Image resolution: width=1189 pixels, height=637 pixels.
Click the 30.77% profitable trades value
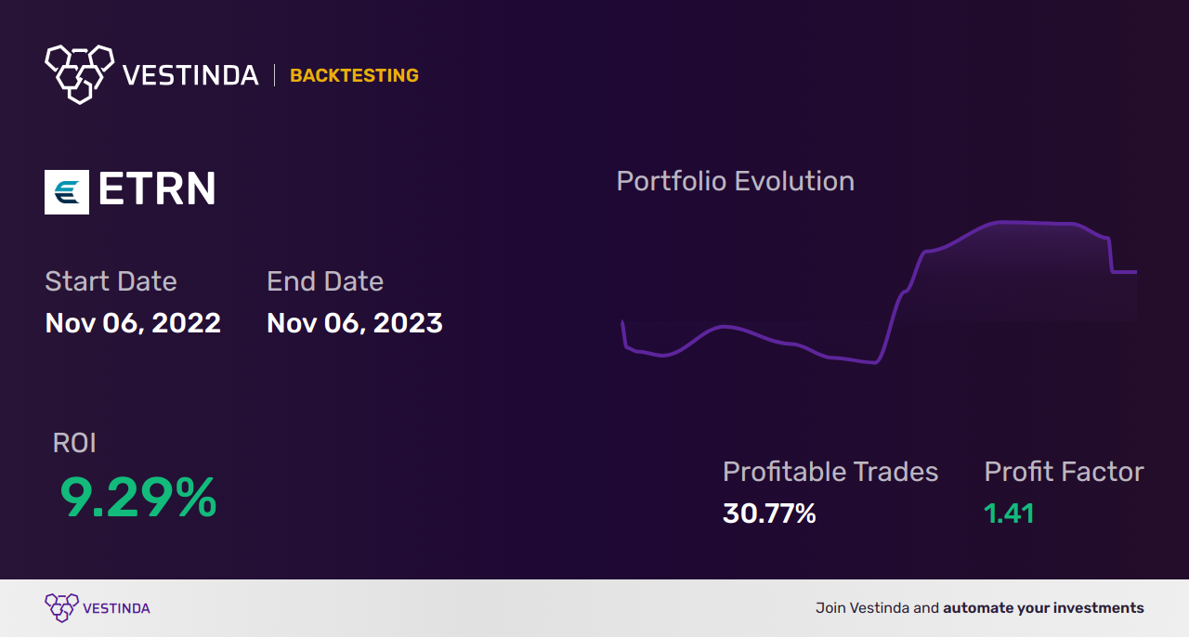click(769, 513)
